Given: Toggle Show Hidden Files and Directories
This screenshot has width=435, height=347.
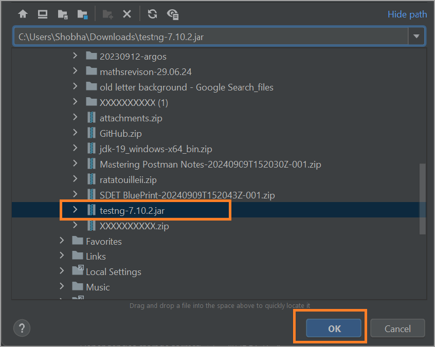Looking at the screenshot, I should [x=172, y=14].
